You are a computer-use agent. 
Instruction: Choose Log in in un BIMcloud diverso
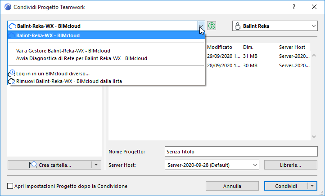click(x=106, y=74)
